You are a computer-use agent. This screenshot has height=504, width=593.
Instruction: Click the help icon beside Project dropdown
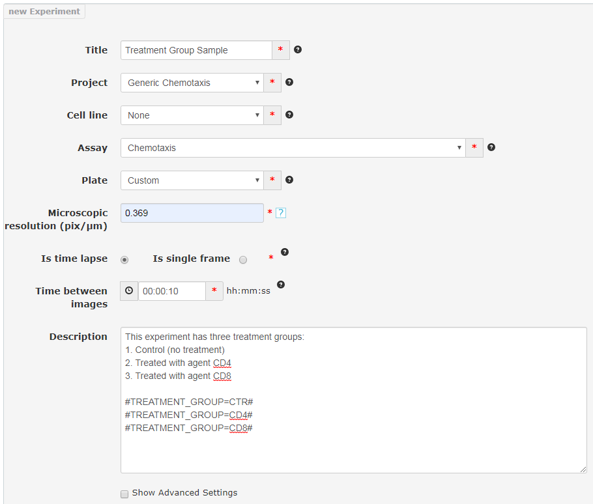tap(289, 82)
